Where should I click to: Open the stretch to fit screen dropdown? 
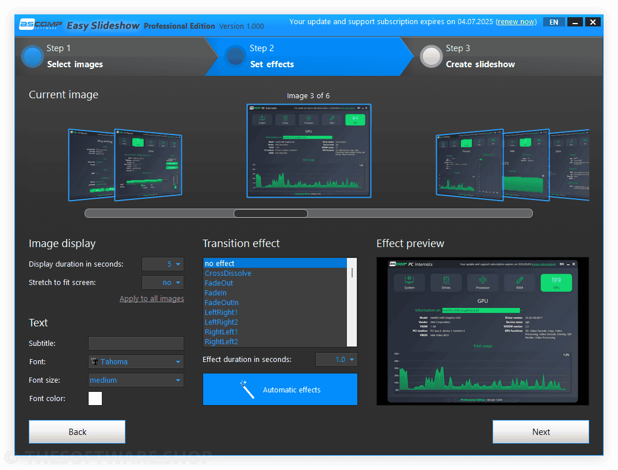point(163,283)
